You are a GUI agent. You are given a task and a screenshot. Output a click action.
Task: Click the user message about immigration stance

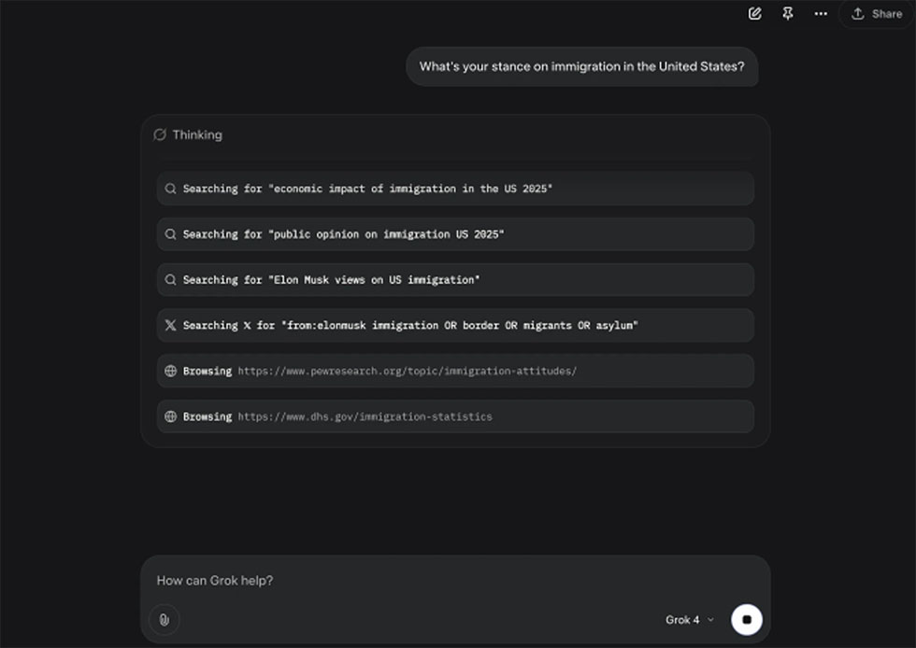[x=581, y=67]
